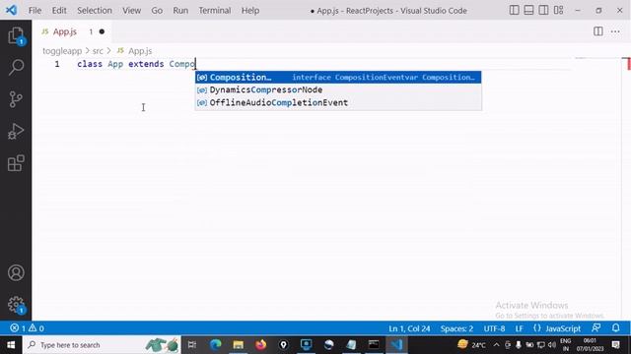Image resolution: width=631 pixels, height=354 pixels.
Task: Open the volume control in tray
Action: click(x=552, y=345)
